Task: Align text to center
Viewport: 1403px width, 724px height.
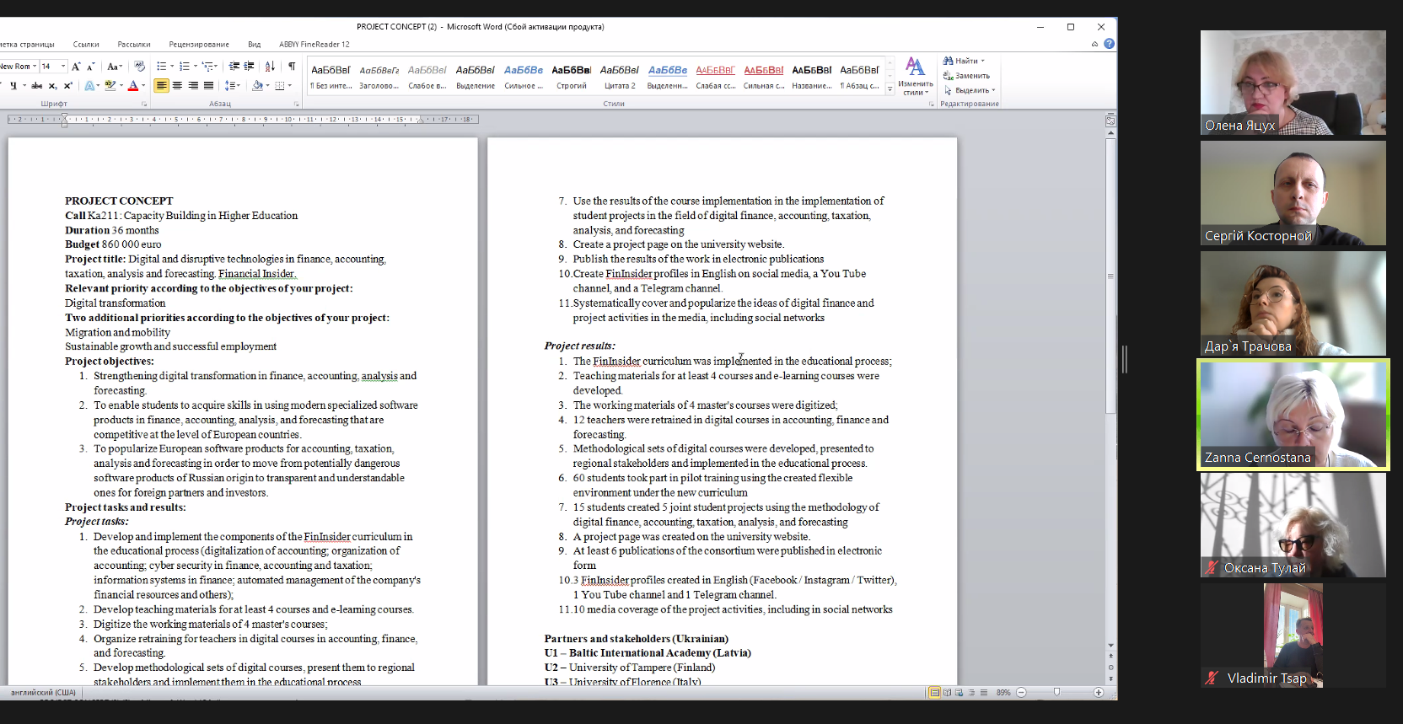Action: pyautogui.click(x=177, y=86)
